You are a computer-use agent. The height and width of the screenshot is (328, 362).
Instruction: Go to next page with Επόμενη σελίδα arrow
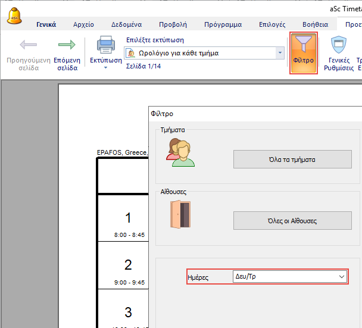point(67,45)
